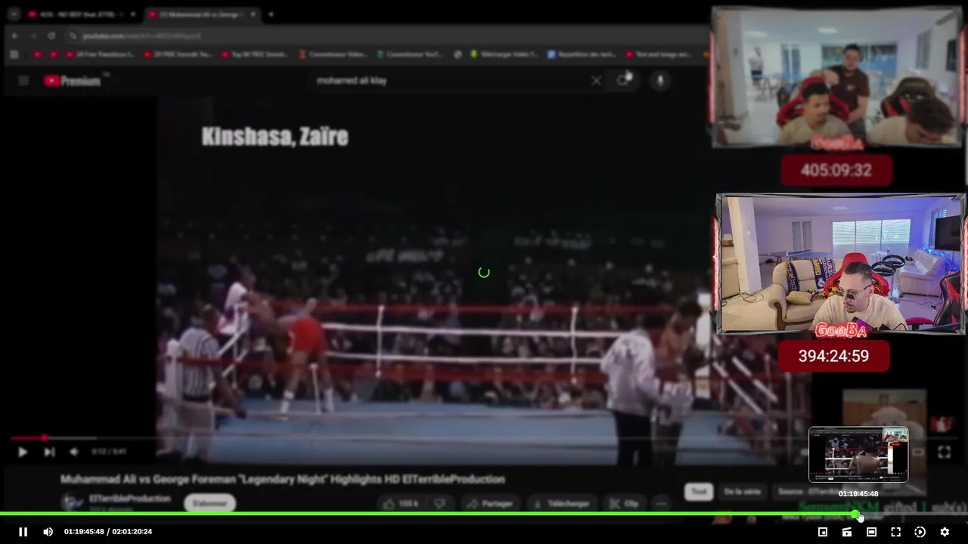Click the 01:19:45:48 / 02:01:20:24 time display
968x544 pixels.
coord(108,532)
